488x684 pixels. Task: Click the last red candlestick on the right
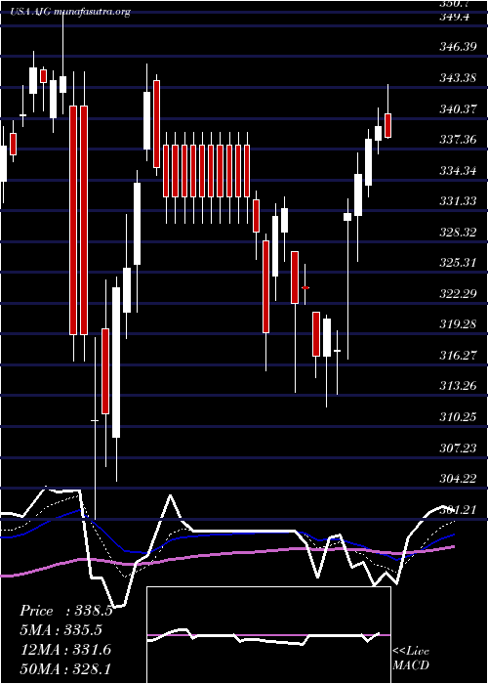pyautogui.click(x=387, y=125)
